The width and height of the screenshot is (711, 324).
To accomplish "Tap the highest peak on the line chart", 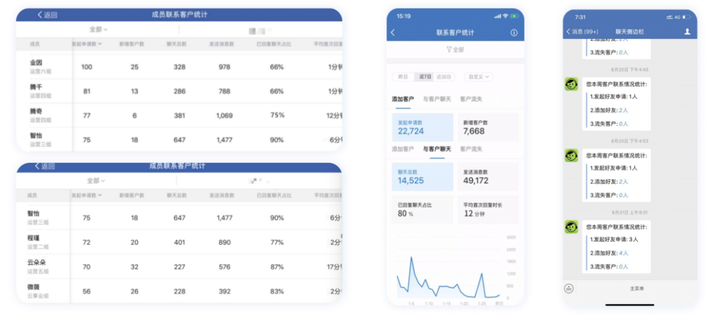I will (411, 257).
